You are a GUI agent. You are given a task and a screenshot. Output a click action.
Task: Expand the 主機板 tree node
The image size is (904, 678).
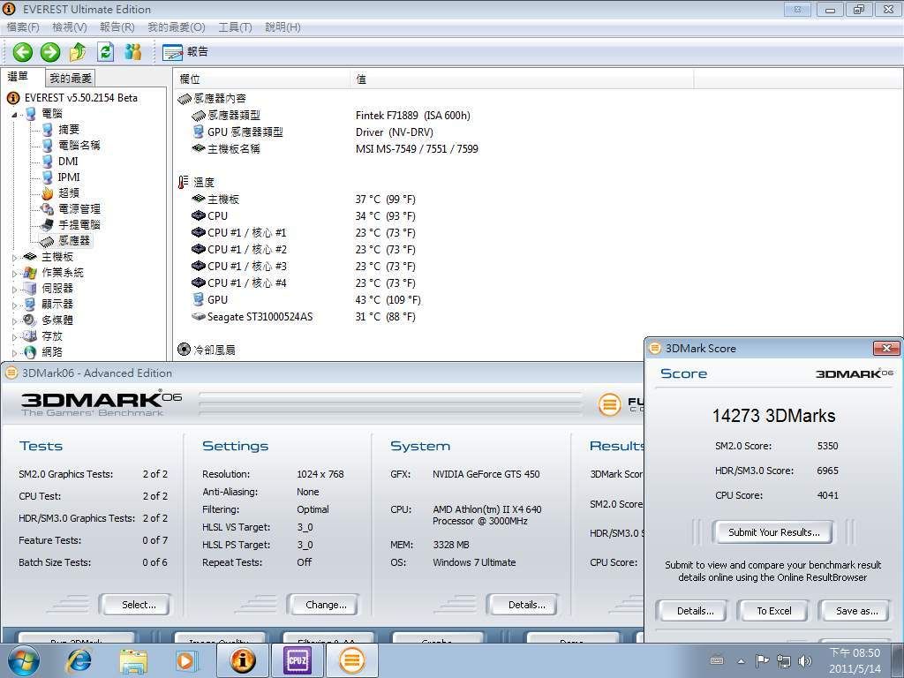(14, 258)
